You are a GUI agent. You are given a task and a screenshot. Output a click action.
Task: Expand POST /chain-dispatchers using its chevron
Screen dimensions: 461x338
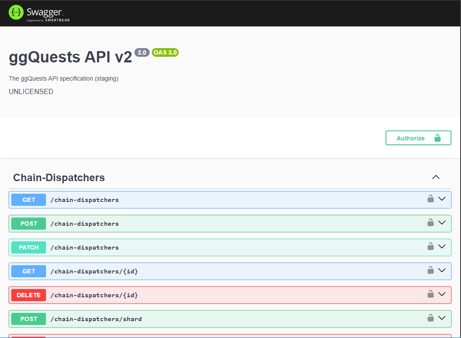coord(442,223)
